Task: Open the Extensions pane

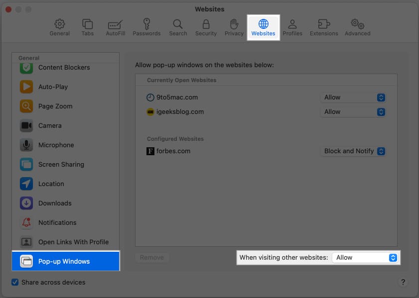Action: (x=324, y=27)
